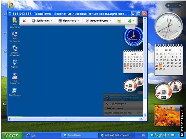This screenshot has height=139, width=186.
Task: Open the Просмотр menu in TeamViewer toolbar
Action: (69, 21)
